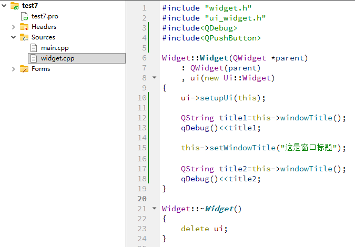Click the Headers folder icon
The image size is (355, 247).
click(x=24, y=27)
